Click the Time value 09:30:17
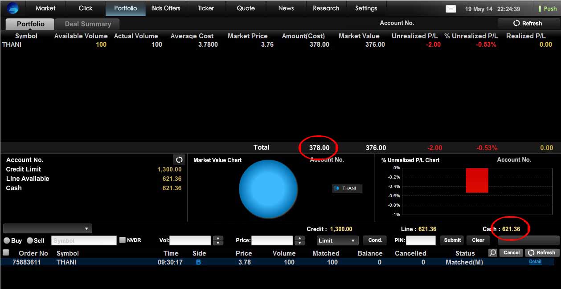Screen dimensions: 561x289 [x=170, y=262]
